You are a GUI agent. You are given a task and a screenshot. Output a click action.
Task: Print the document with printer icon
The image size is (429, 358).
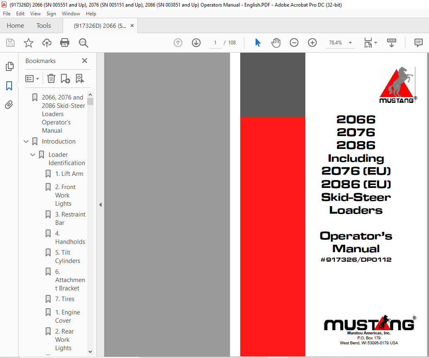65,43
